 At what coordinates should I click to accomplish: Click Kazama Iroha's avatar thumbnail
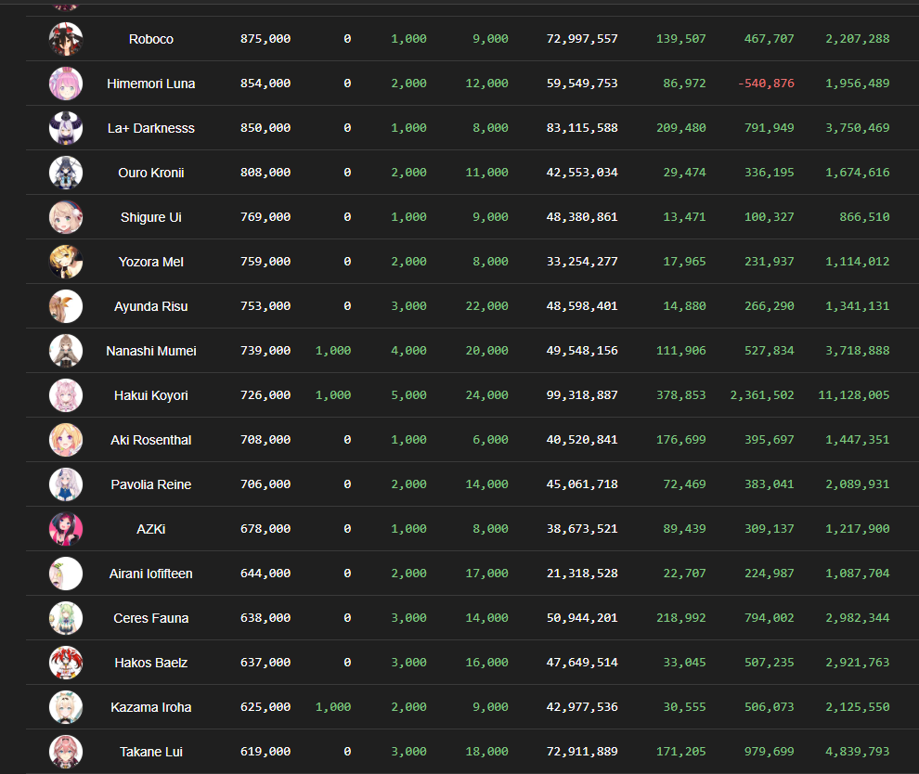tap(66, 707)
